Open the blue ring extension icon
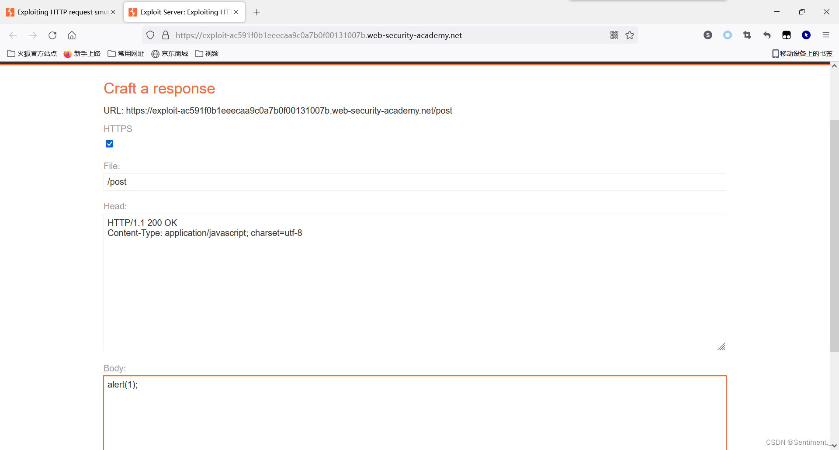This screenshot has width=839, height=450. pyautogui.click(x=728, y=35)
